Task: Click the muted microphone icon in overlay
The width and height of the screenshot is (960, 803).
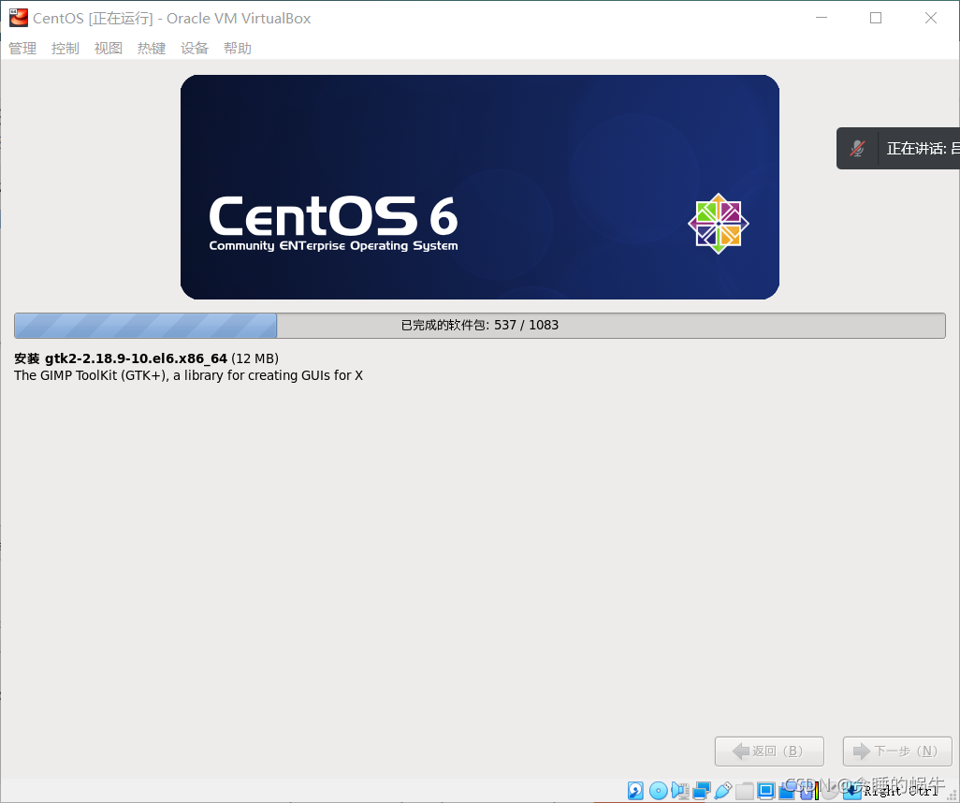Action: (857, 148)
